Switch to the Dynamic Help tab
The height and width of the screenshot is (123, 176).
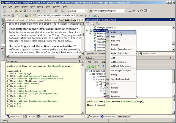(109, 116)
